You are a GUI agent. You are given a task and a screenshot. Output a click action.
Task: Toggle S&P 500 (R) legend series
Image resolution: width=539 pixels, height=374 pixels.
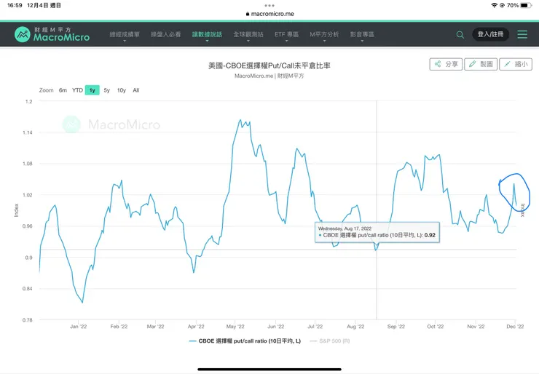(330, 341)
